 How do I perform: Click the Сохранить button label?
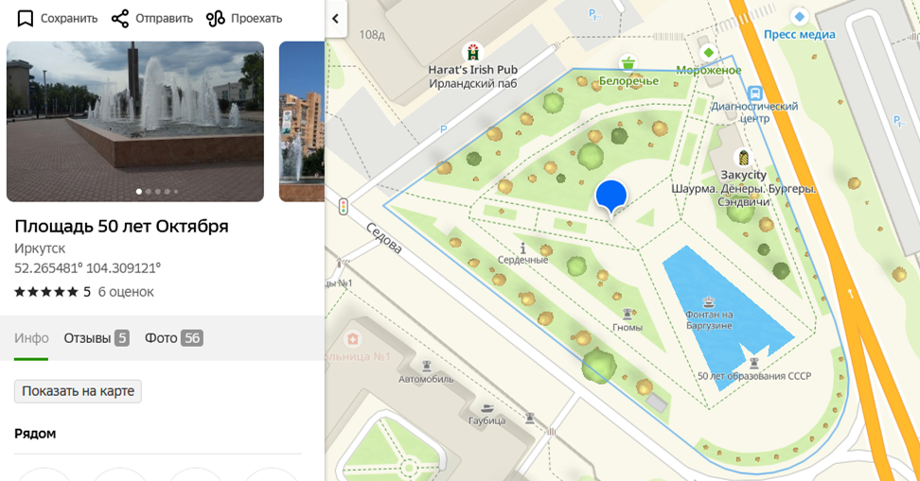point(69,19)
